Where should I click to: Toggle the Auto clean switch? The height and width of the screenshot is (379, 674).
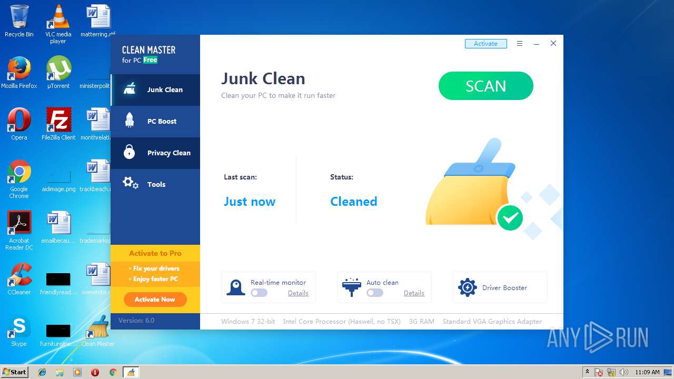click(375, 293)
